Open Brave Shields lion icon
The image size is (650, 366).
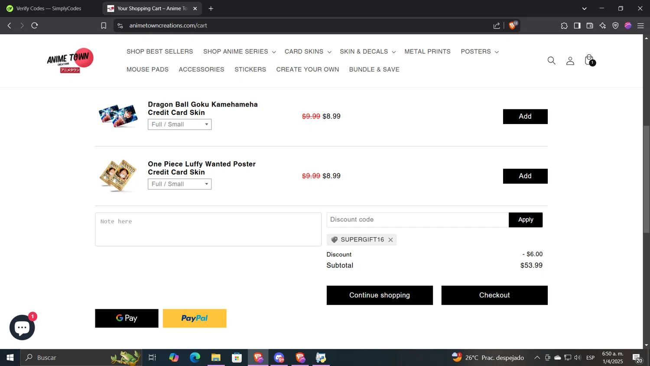(513, 25)
